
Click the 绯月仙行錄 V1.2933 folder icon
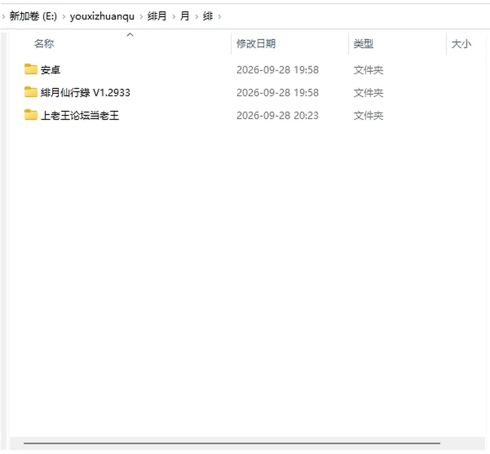31,92
